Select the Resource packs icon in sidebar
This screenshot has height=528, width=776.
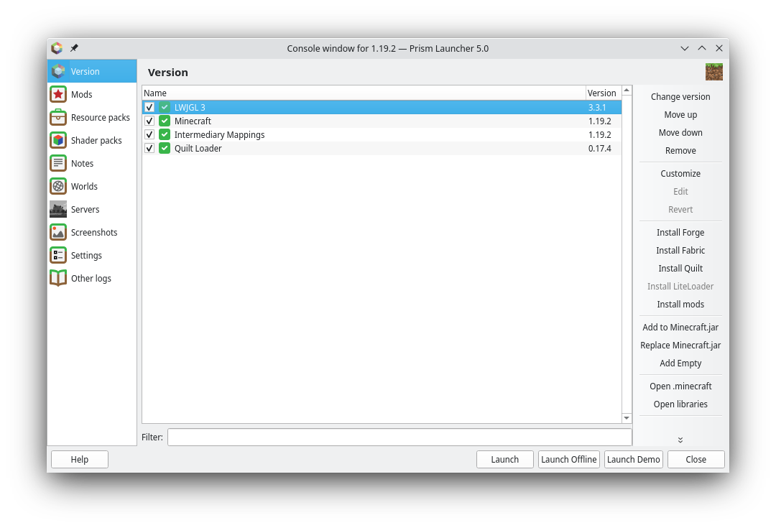(58, 117)
